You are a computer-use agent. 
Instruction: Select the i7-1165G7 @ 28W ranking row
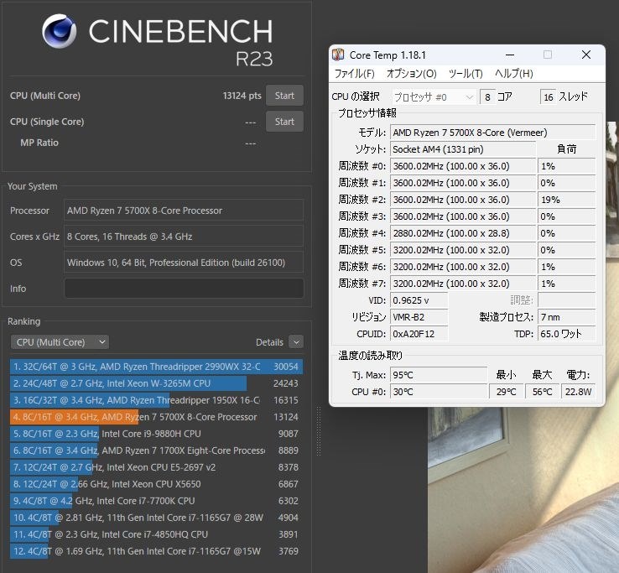point(156,518)
